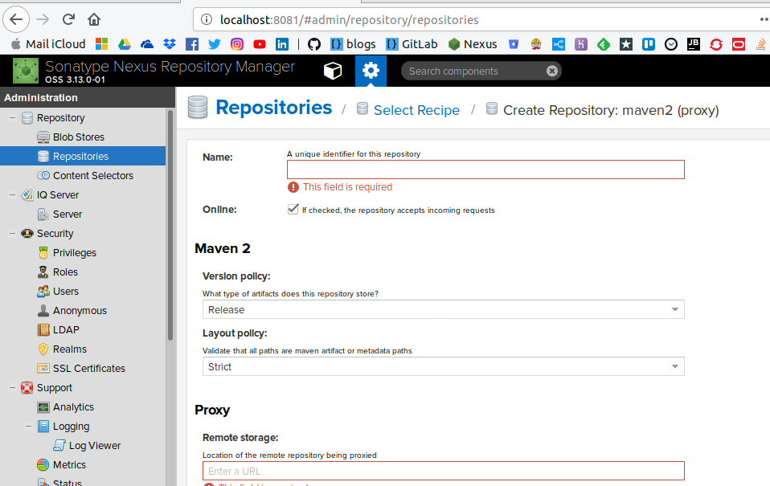Screen dimensions: 770x486
Task: Click the Nexus logo in the header
Action: coord(26,71)
